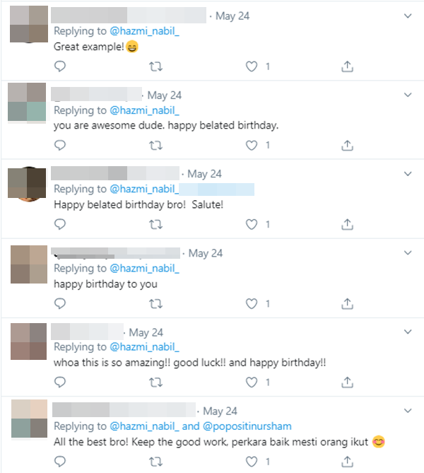View avatar of "Happy belated birthday bro!" author
The height and width of the screenshot is (473, 424).
point(29,184)
